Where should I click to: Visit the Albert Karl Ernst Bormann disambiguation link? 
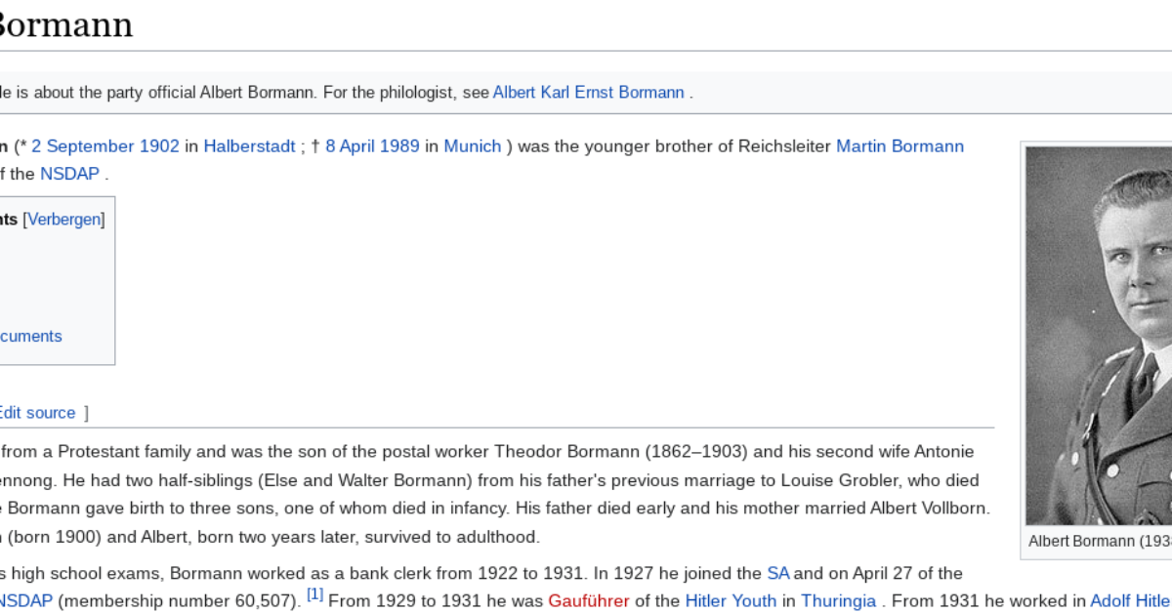pos(587,92)
